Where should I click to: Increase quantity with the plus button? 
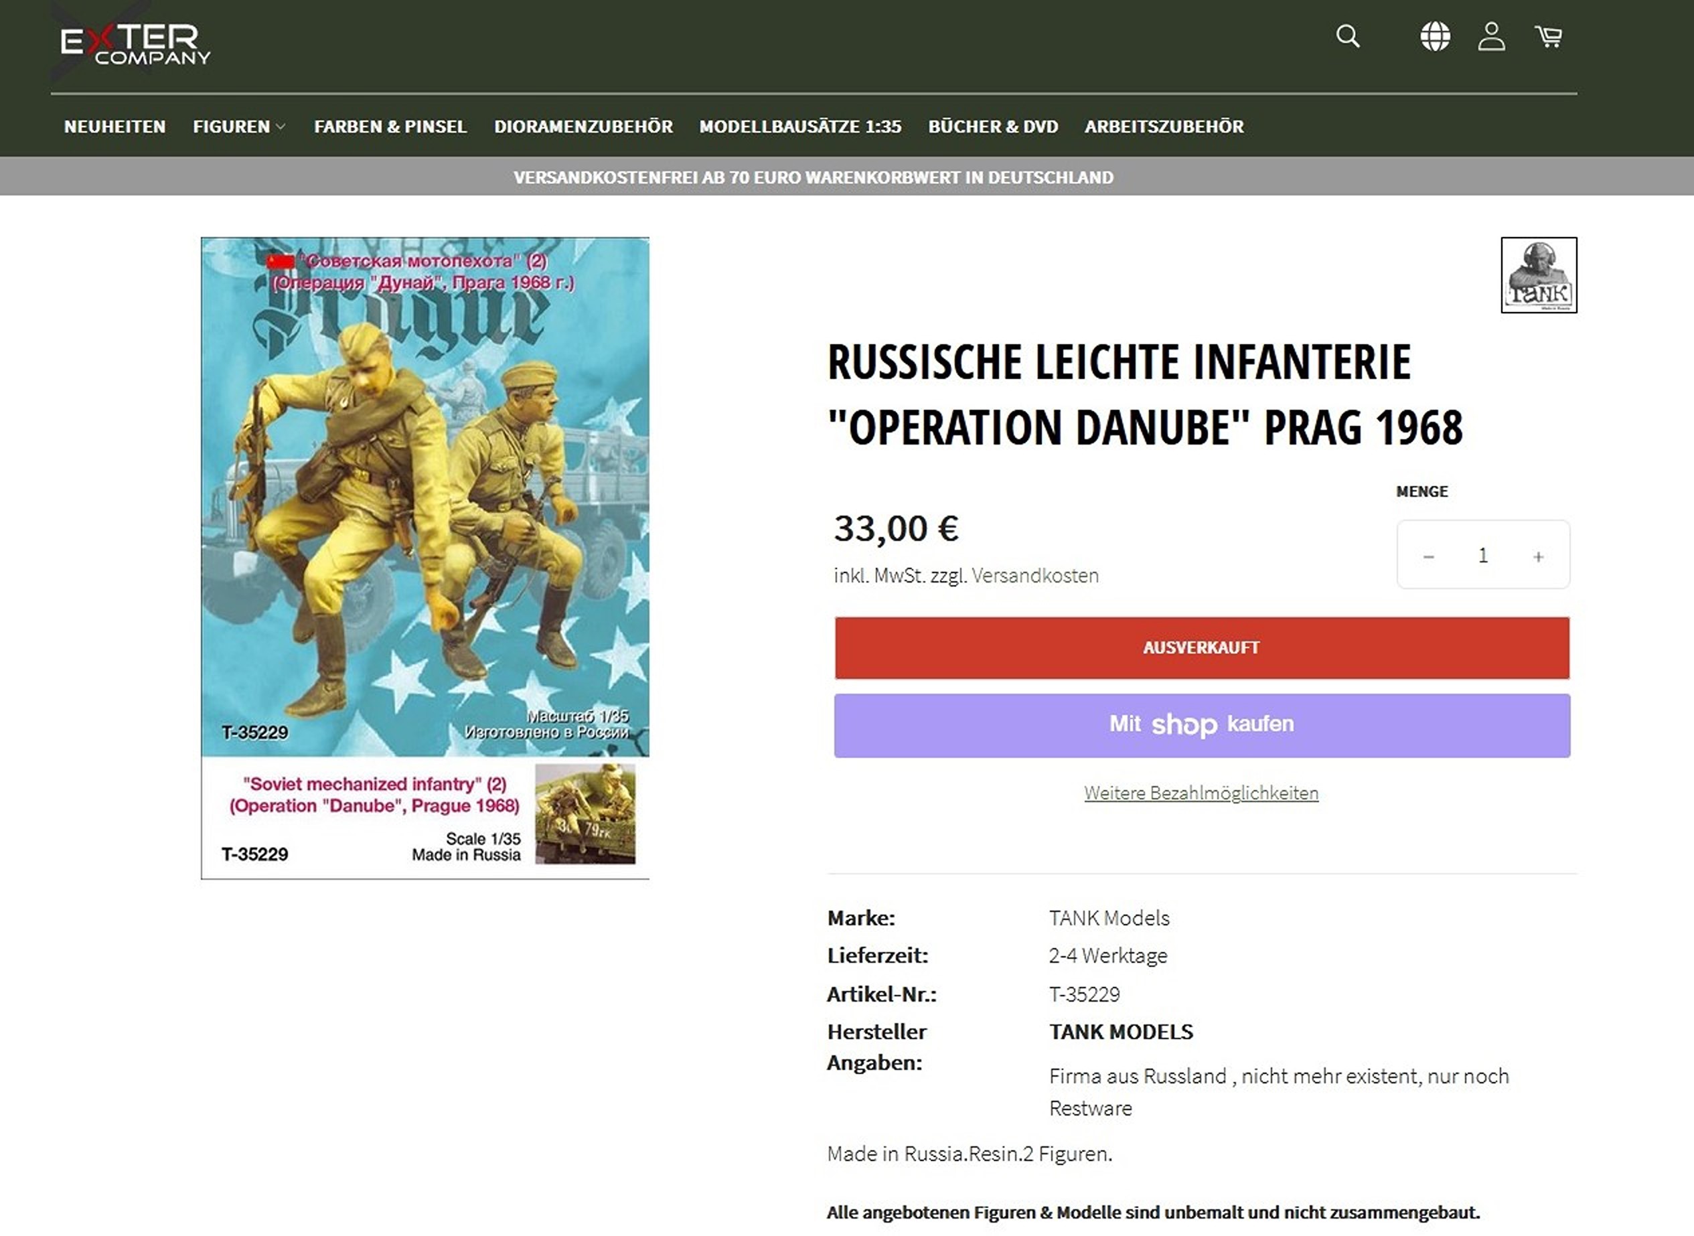tap(1539, 556)
